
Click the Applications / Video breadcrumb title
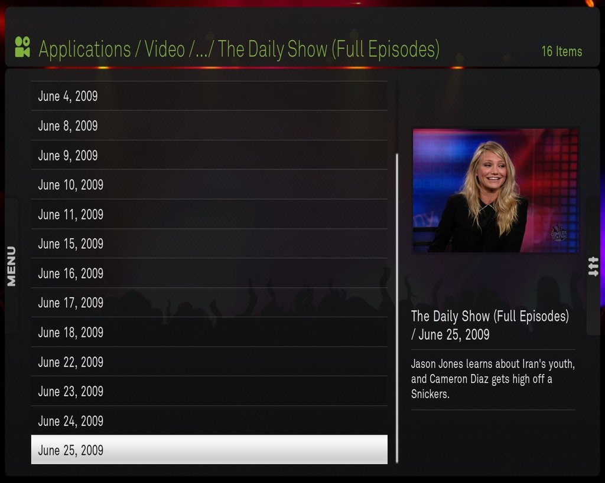coord(239,50)
